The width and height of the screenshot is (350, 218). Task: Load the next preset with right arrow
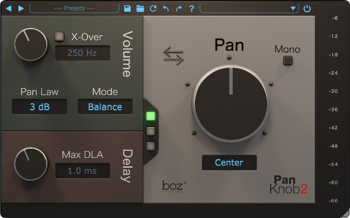(21, 9)
